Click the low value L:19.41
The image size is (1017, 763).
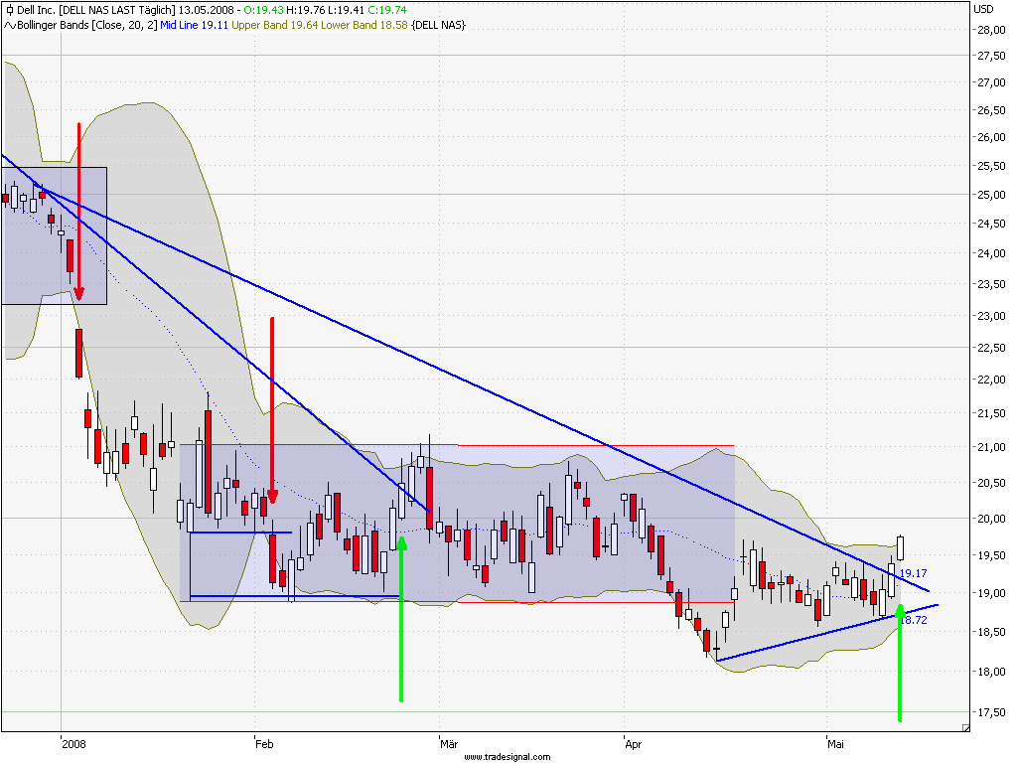click(x=346, y=10)
